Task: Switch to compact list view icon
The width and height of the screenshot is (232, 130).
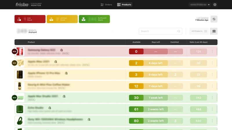Action: click(214, 31)
